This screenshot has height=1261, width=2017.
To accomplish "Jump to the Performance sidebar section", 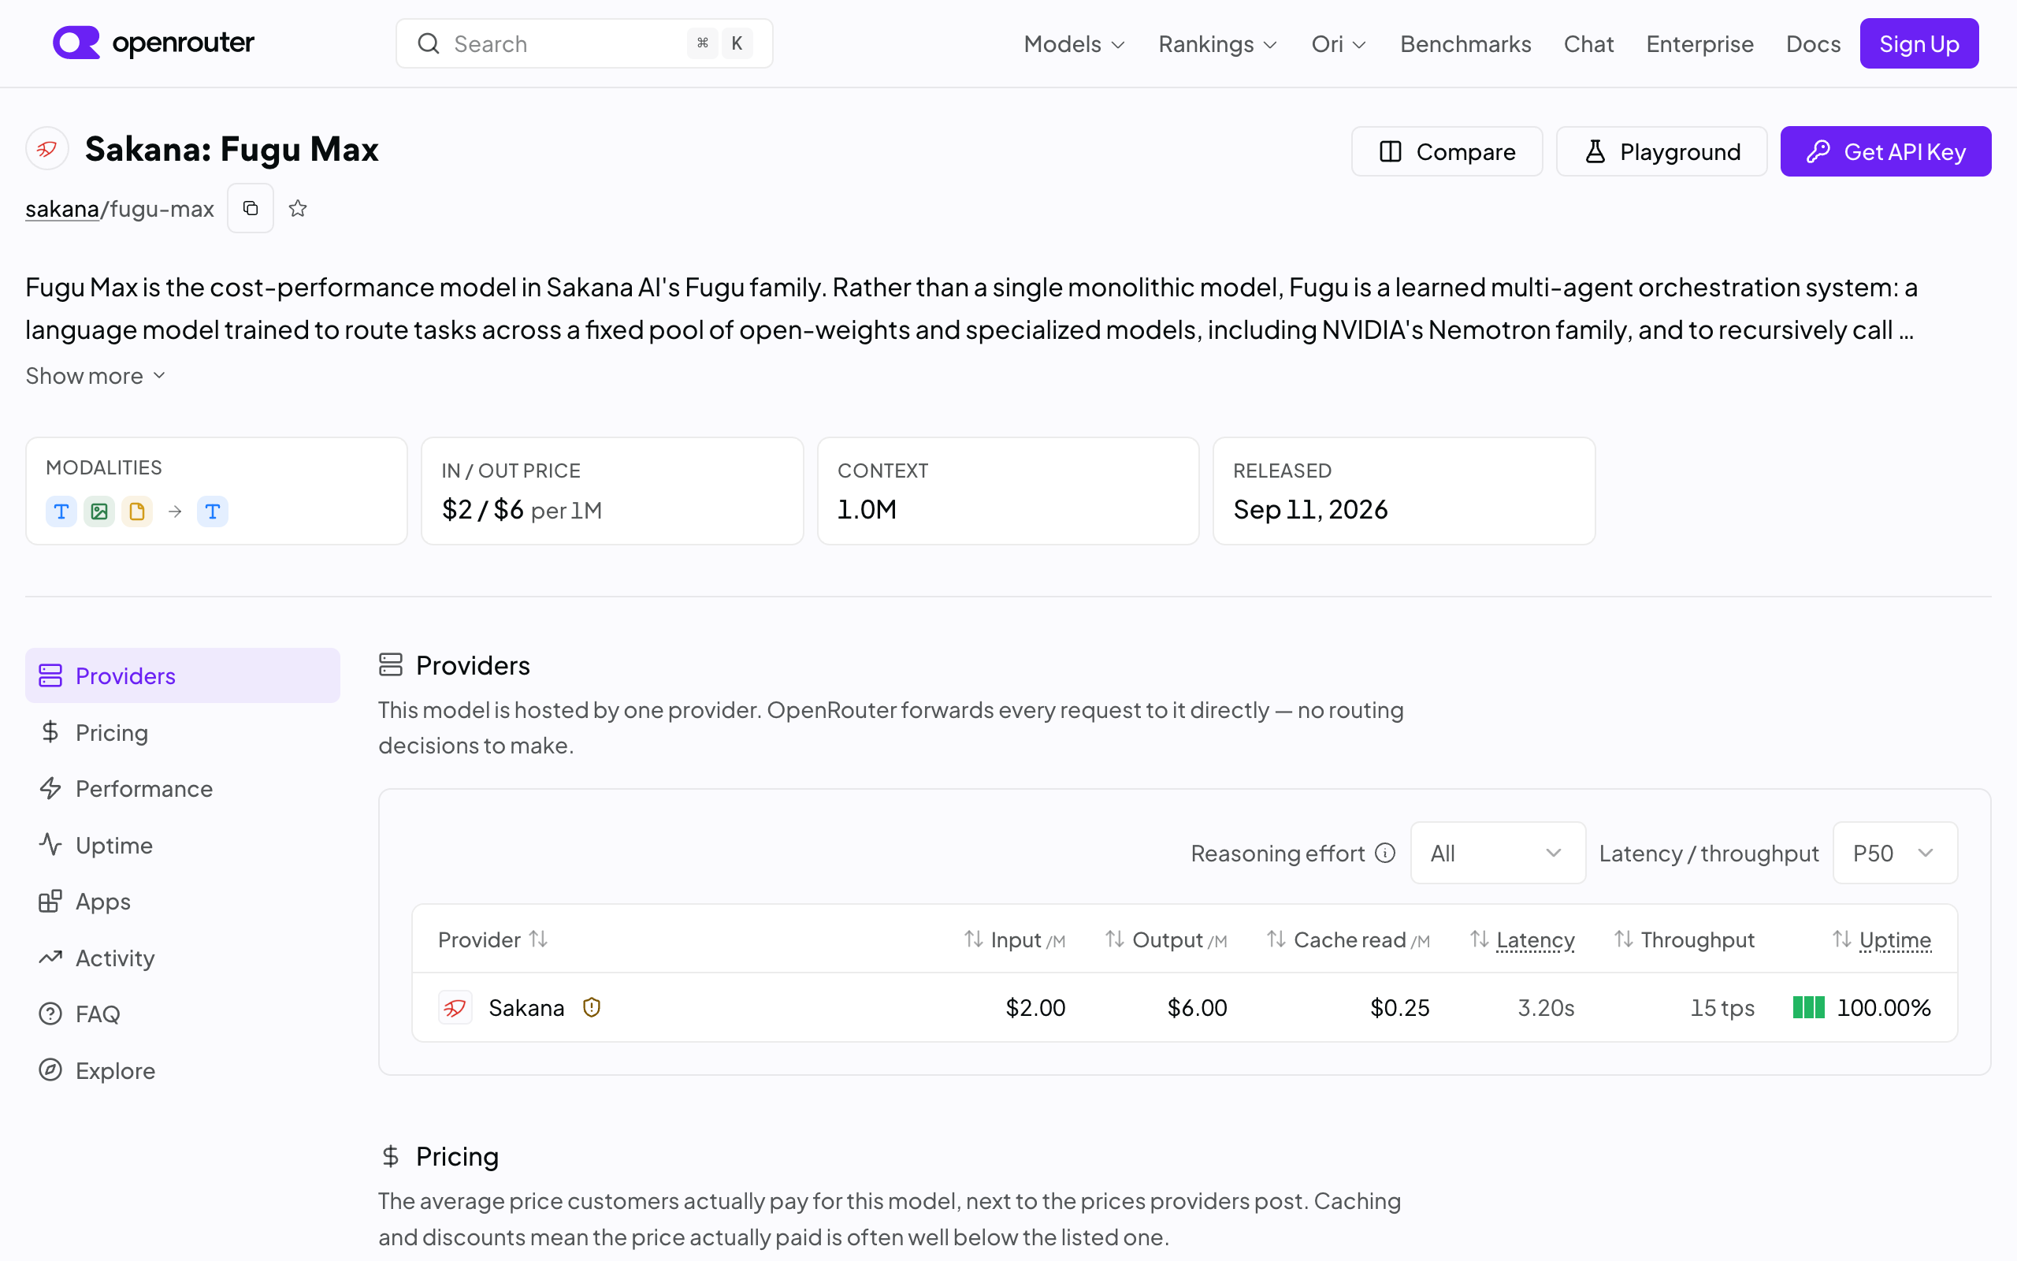I will click(x=183, y=788).
